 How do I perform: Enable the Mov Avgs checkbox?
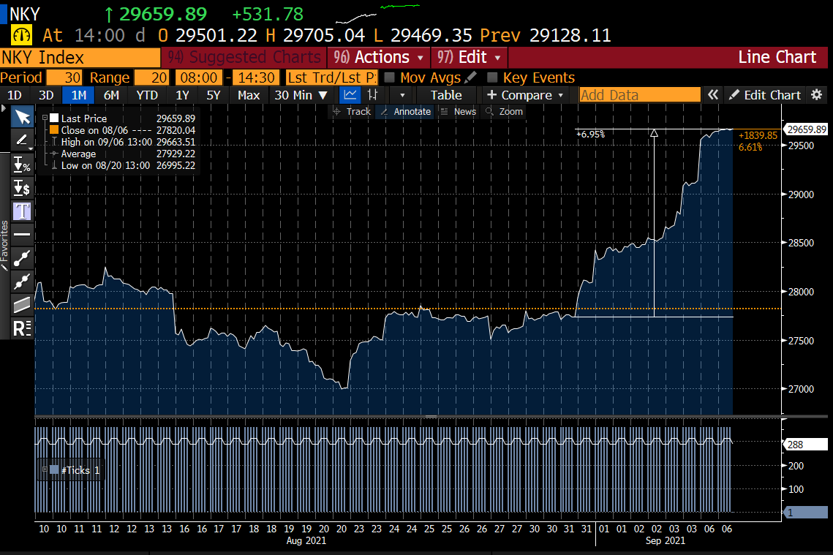click(390, 78)
